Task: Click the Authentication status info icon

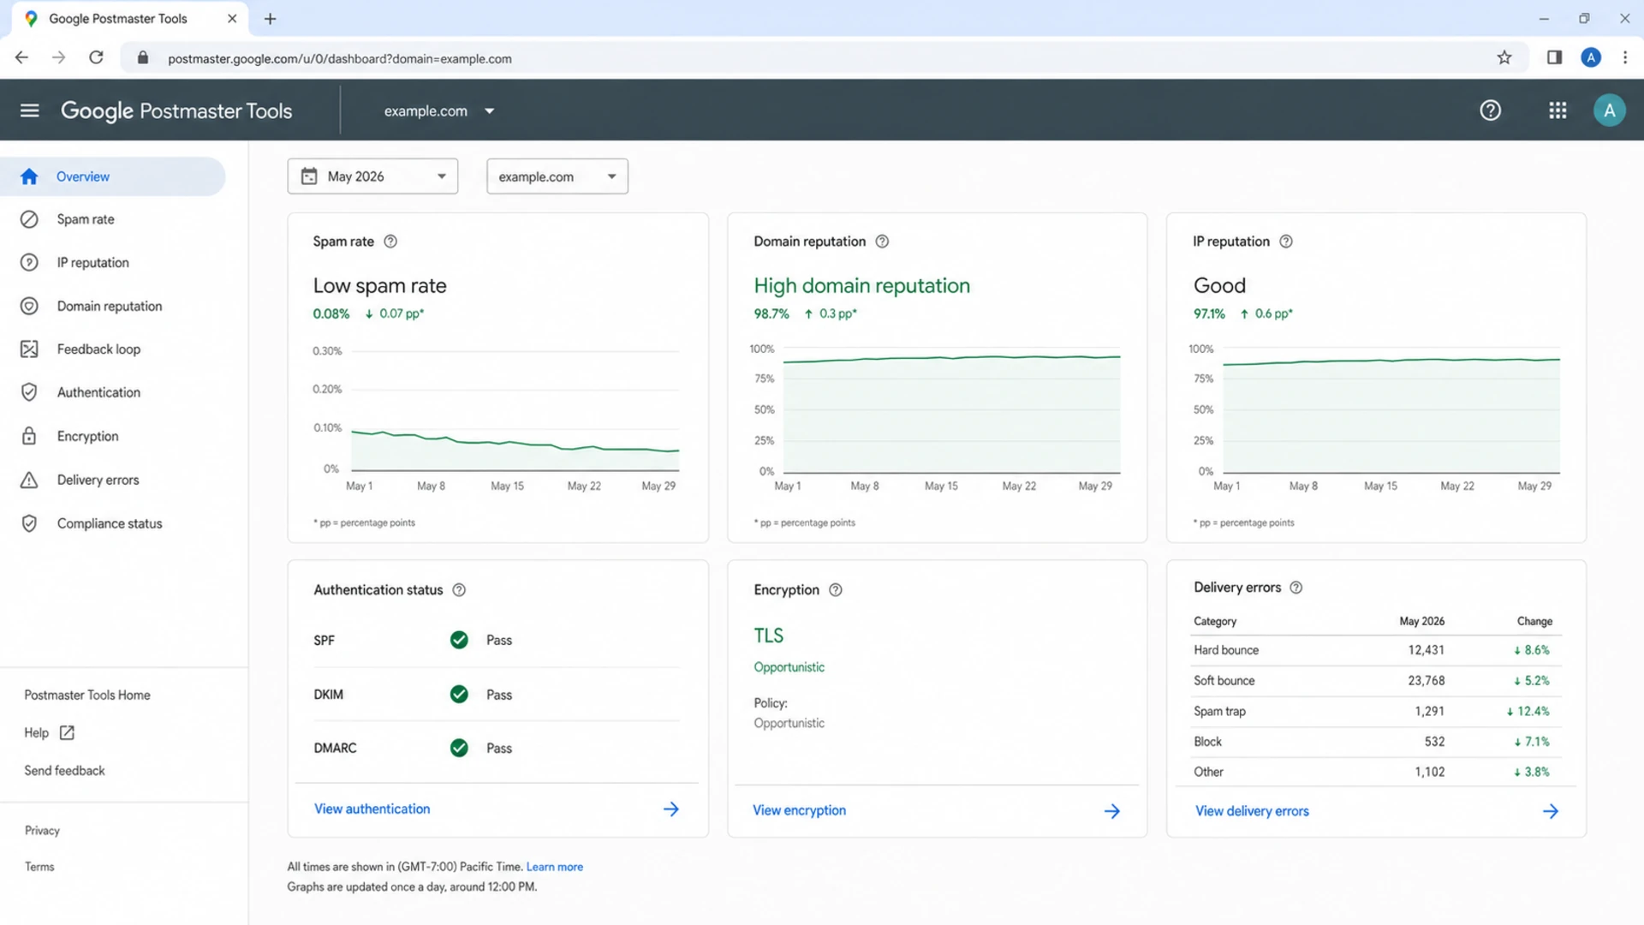Action: (459, 590)
